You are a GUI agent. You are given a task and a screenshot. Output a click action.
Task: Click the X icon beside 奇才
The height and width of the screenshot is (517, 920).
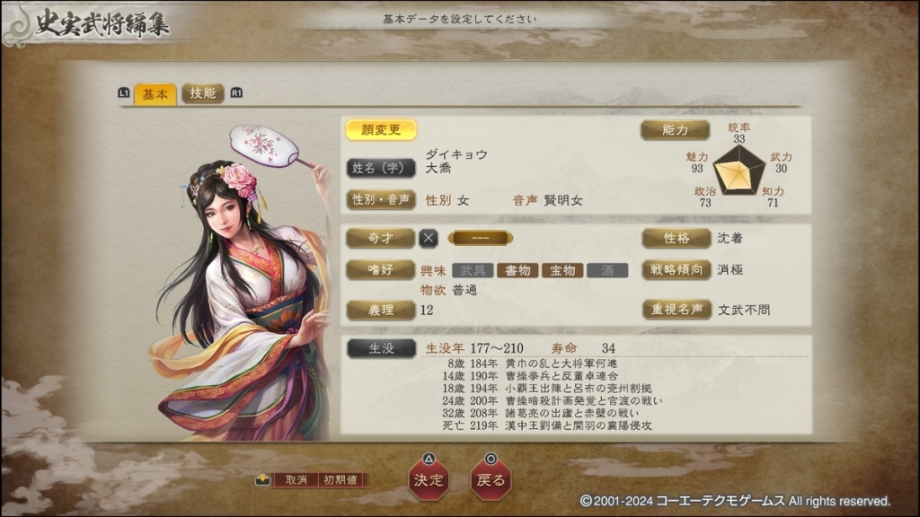(x=429, y=238)
